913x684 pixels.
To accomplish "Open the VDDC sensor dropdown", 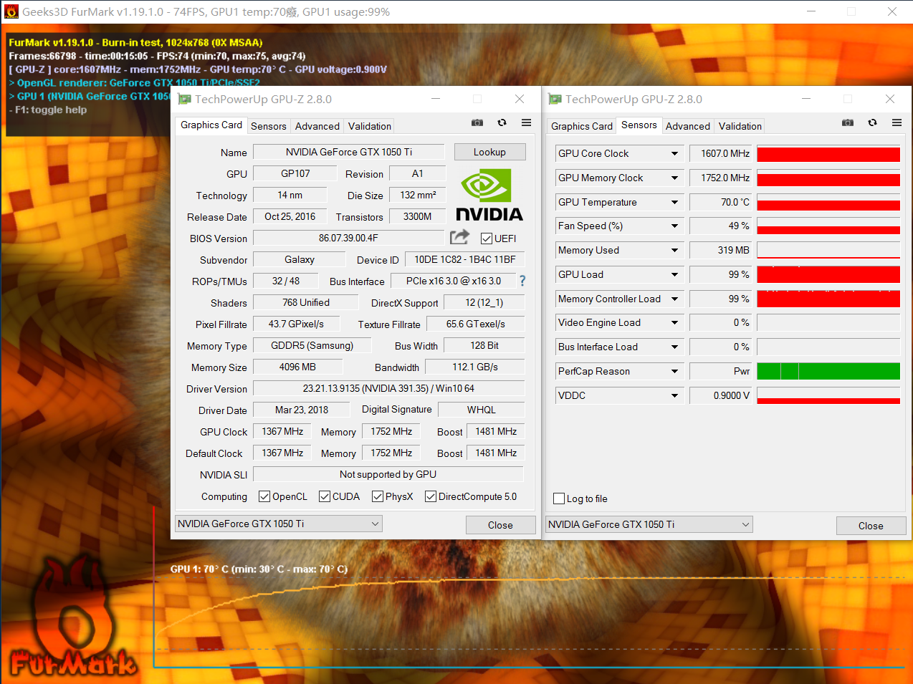I will pos(674,395).
